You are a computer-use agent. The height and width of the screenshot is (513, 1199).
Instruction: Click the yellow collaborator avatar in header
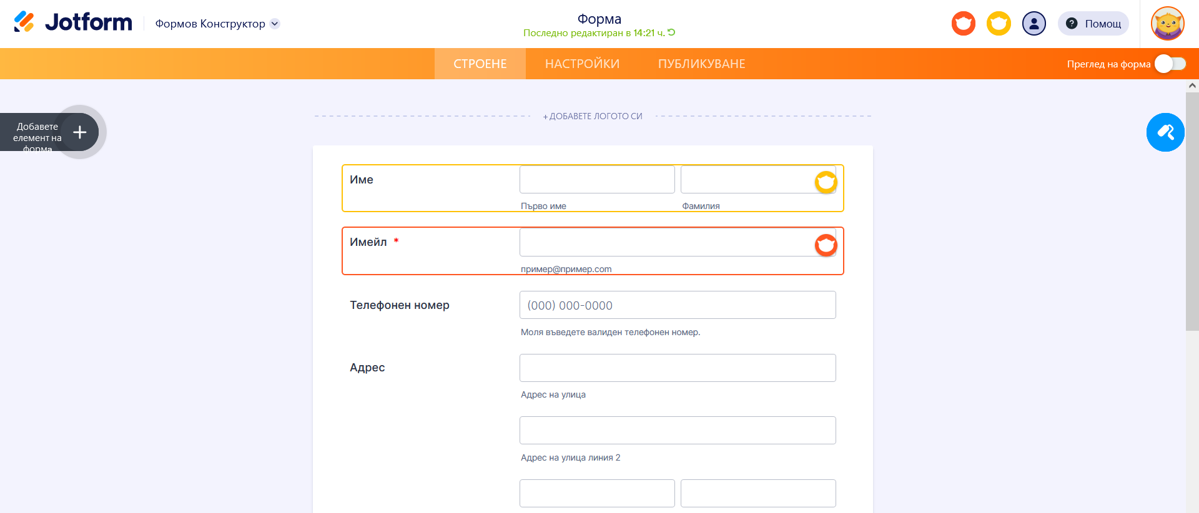click(999, 24)
